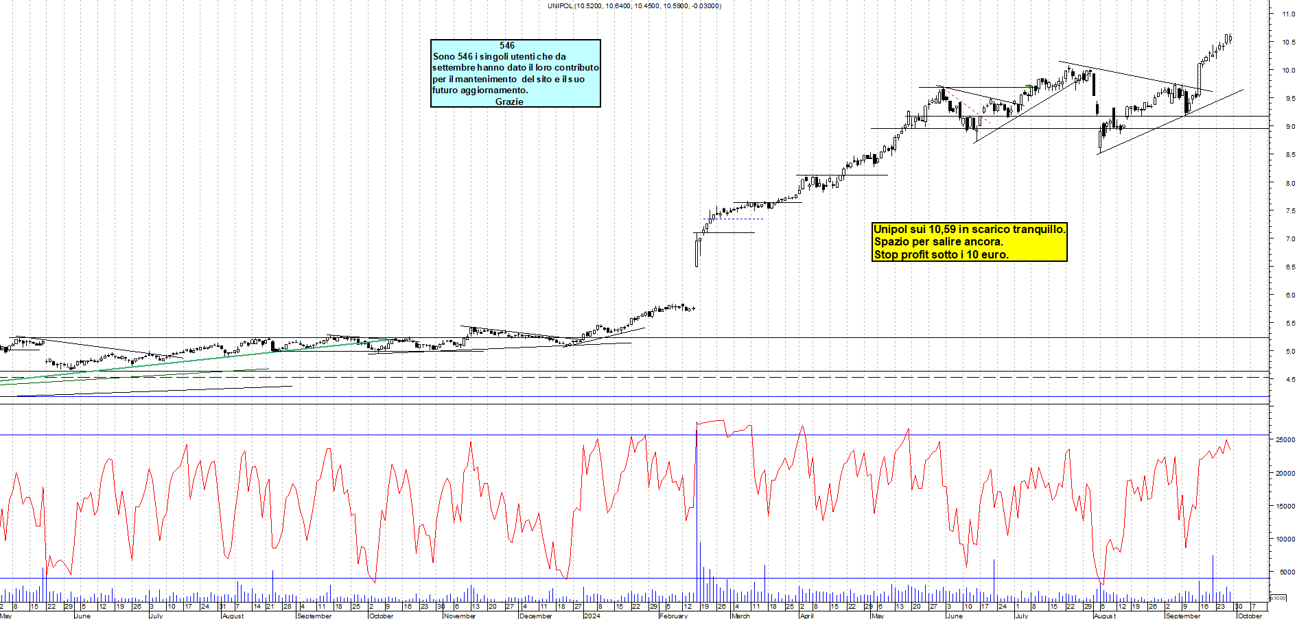Click the 9.0 price axis label
The height and width of the screenshot is (619, 1297).
coord(1290,126)
